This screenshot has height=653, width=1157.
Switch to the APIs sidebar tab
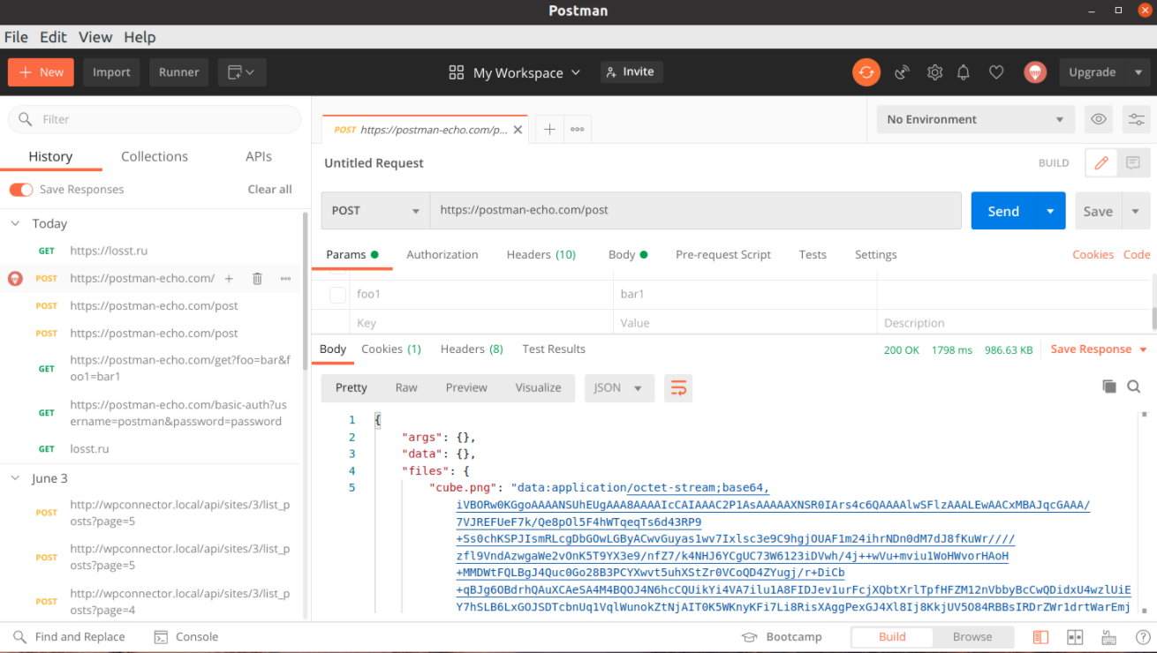[259, 156]
